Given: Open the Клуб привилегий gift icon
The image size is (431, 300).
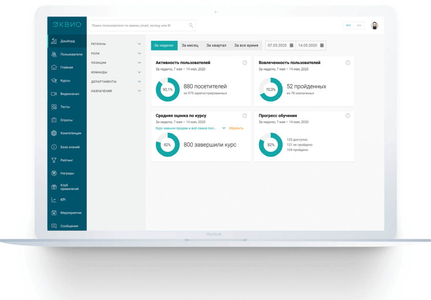Looking at the screenshot, I should (x=54, y=187).
